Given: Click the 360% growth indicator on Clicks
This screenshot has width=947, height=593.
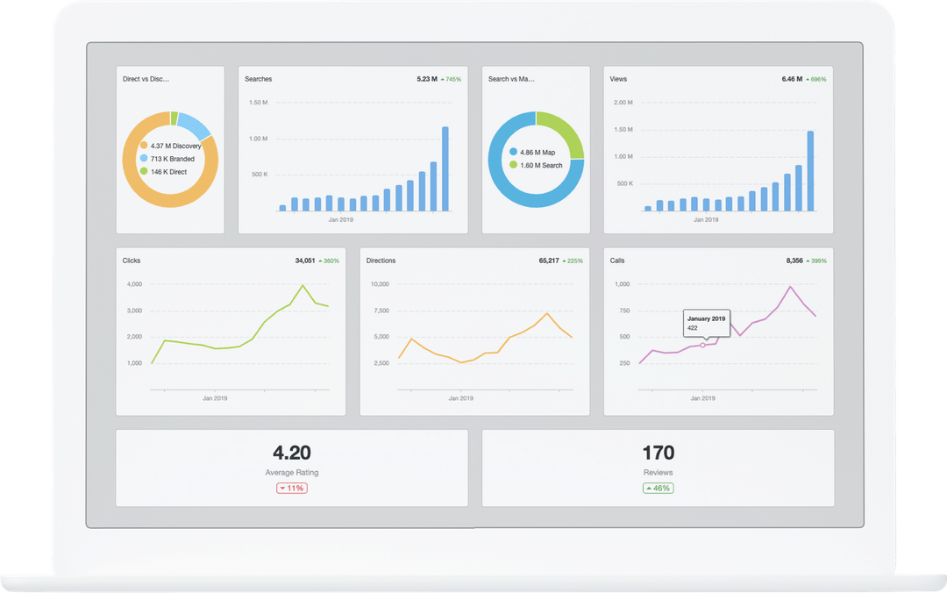Looking at the screenshot, I should point(329,261).
